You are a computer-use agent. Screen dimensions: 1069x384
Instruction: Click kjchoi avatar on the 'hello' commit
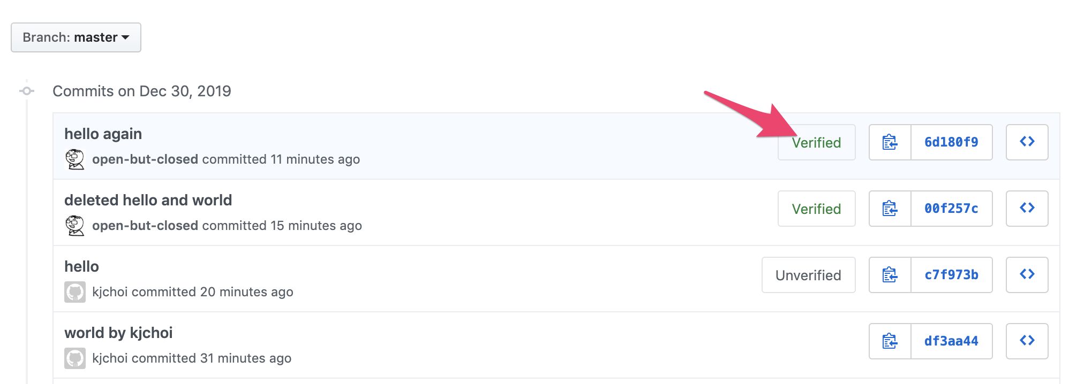click(75, 292)
